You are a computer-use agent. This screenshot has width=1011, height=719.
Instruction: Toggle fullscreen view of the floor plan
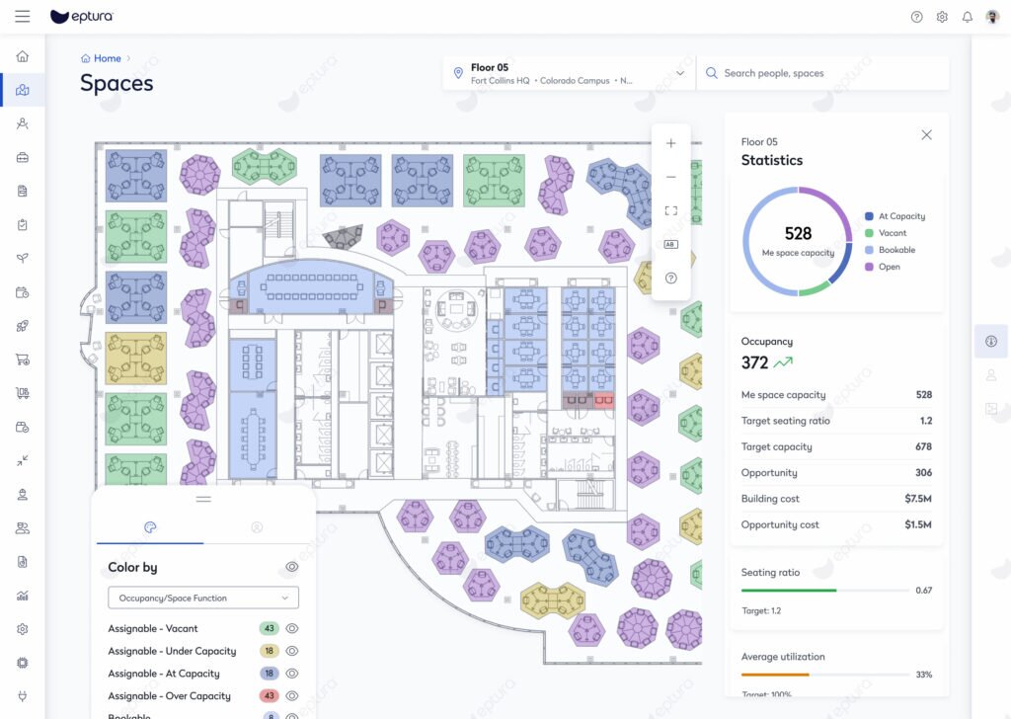tap(671, 210)
